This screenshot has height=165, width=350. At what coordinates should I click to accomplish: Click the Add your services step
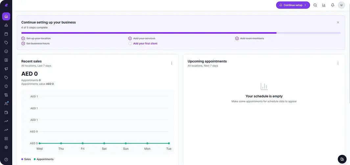[x=144, y=39]
